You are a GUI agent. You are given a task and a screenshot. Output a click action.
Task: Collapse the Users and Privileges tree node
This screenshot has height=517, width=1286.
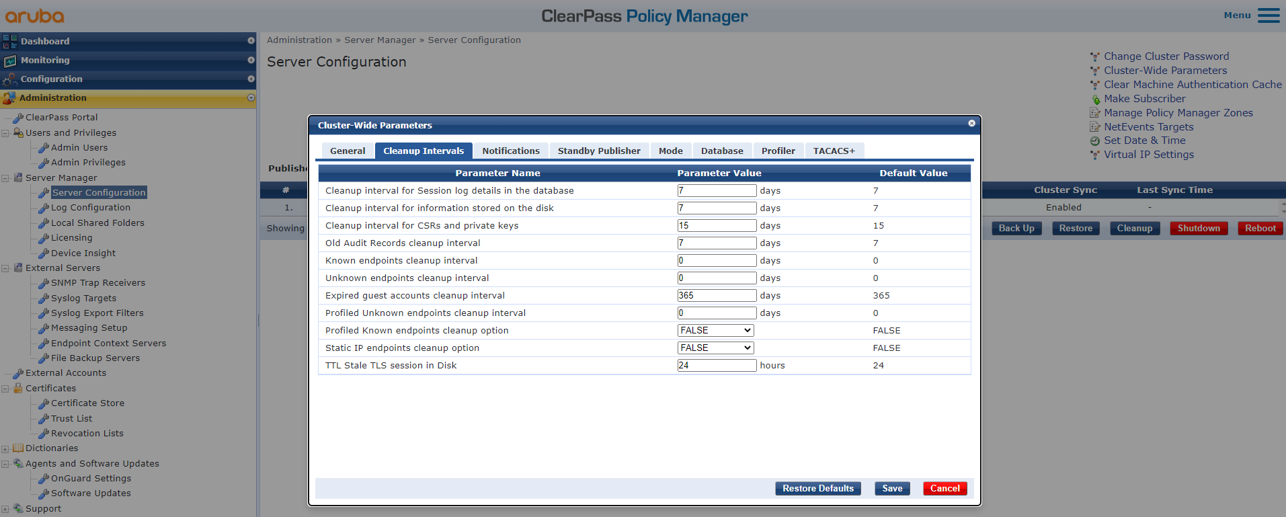(5, 133)
